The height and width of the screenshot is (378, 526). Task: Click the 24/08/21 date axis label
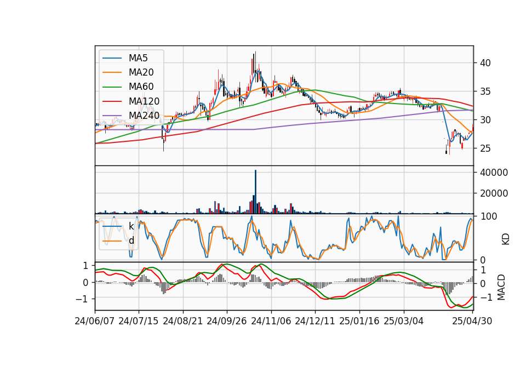(x=183, y=321)
